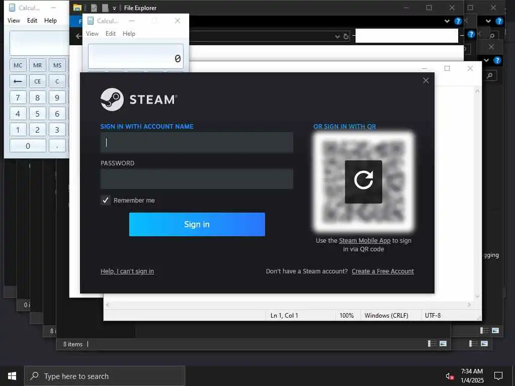This screenshot has height=386, width=515.
Task: Open Help menu in the left Calculator
Action: click(x=50, y=20)
